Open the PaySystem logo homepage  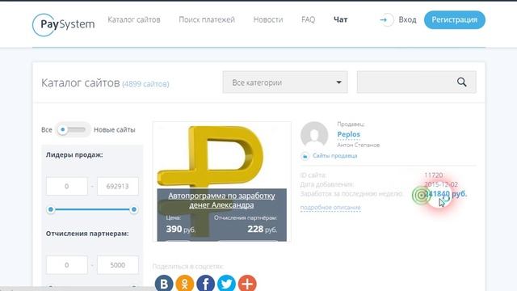click(64, 24)
